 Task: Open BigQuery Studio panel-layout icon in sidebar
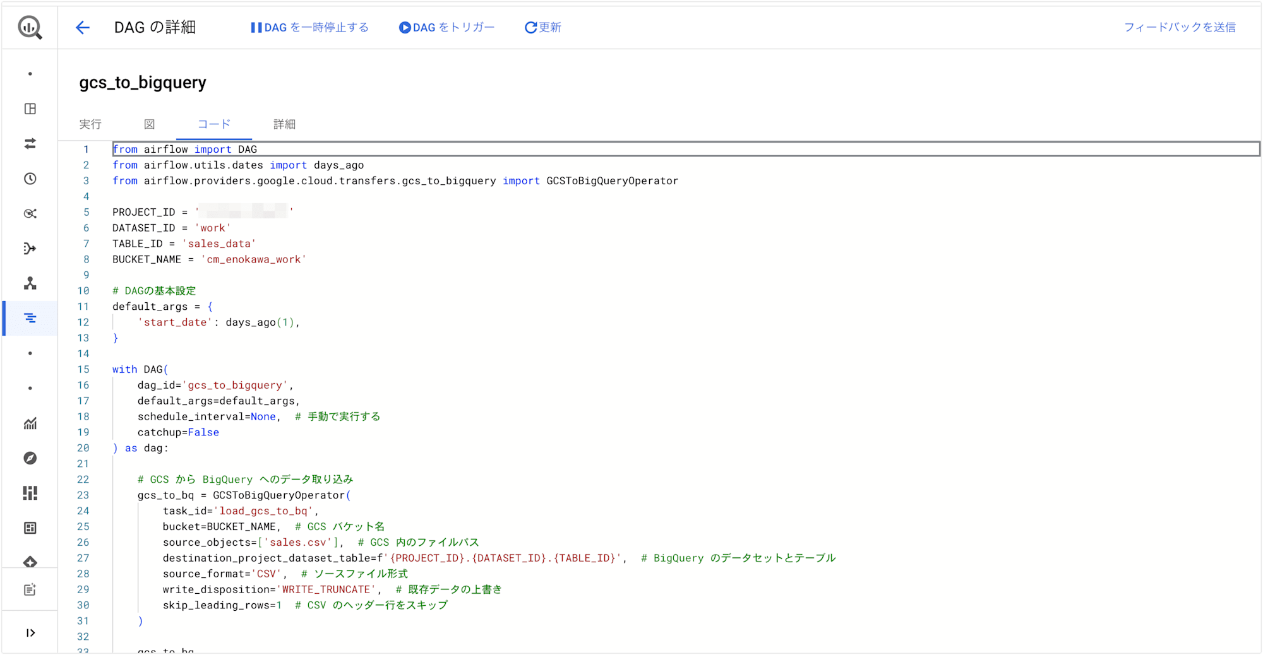30,109
